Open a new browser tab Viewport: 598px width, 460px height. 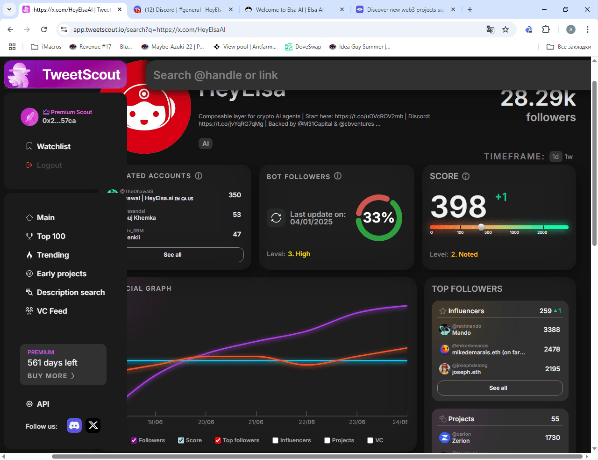point(470,9)
